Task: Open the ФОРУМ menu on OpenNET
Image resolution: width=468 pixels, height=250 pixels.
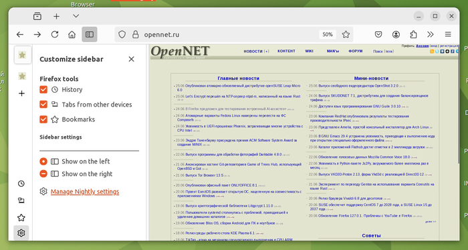Action: pyautogui.click(x=355, y=51)
